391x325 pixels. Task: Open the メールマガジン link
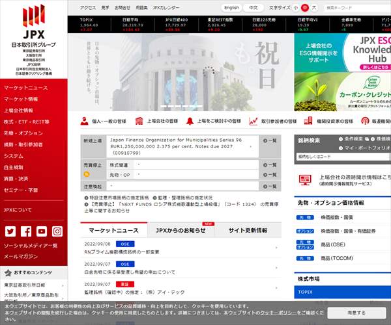coord(21,256)
